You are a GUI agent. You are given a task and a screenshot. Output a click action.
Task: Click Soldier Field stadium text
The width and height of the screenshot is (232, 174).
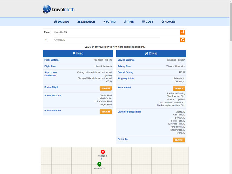tap(106, 95)
